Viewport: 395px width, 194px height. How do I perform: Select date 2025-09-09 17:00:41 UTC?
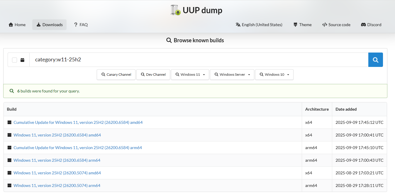pyautogui.click(x=359, y=135)
